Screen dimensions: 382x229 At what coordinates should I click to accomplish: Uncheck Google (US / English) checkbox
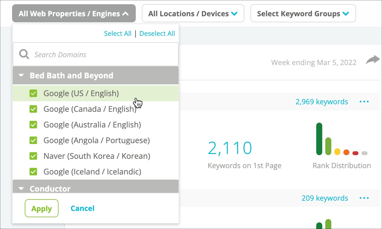(33, 93)
